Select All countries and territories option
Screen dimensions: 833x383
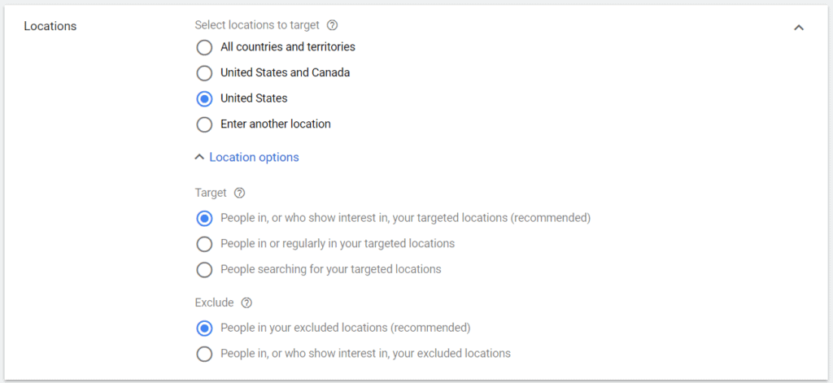[x=204, y=47]
